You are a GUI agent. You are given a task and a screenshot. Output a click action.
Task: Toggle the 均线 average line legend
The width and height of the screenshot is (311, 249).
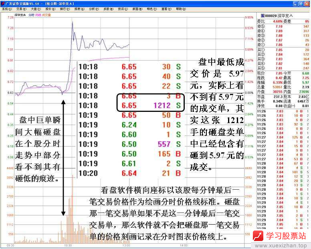[x=38, y=15]
